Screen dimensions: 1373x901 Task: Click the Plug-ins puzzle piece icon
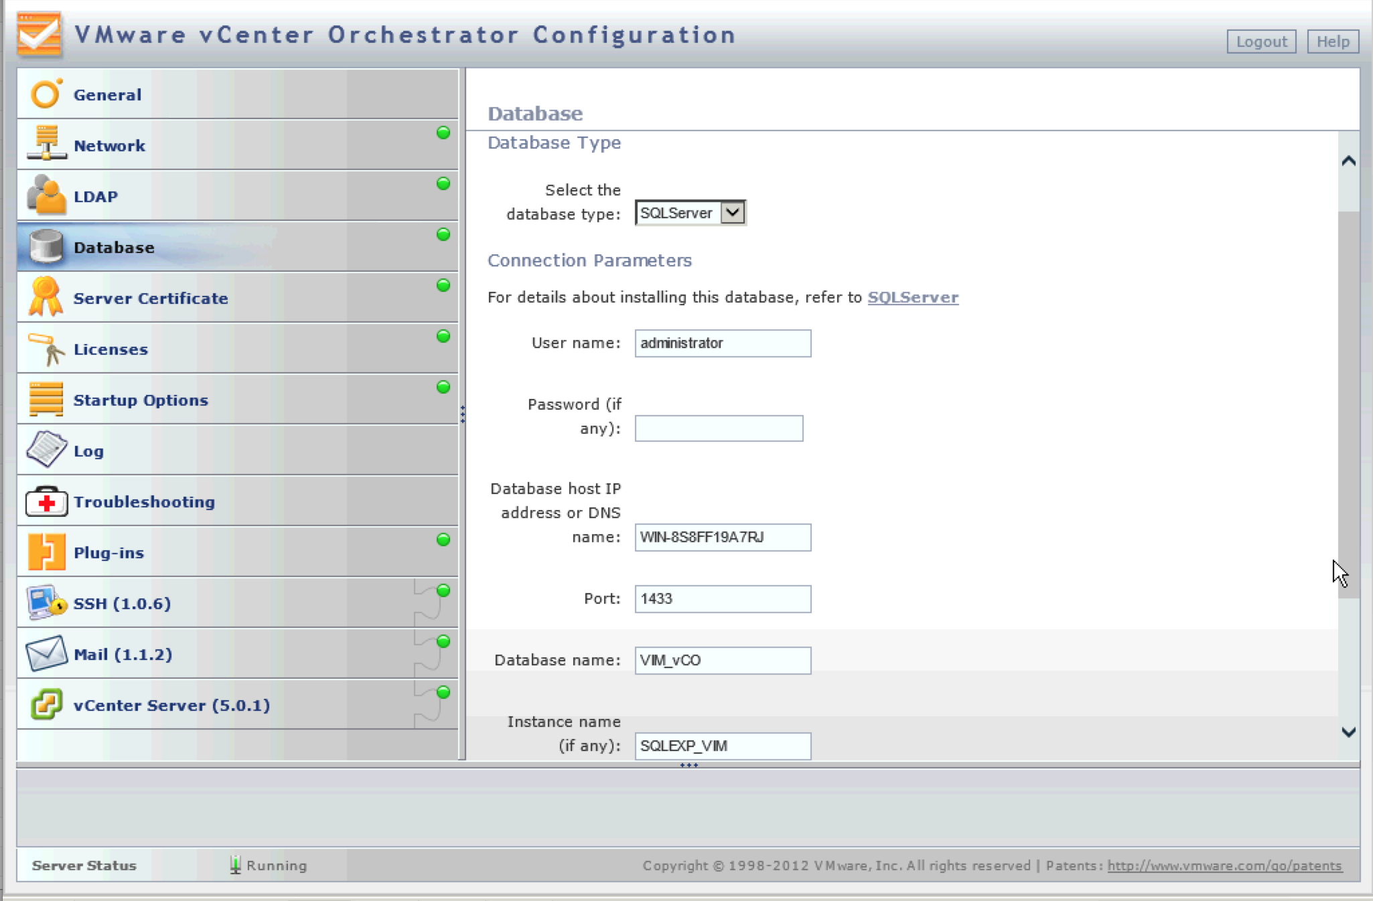click(46, 552)
